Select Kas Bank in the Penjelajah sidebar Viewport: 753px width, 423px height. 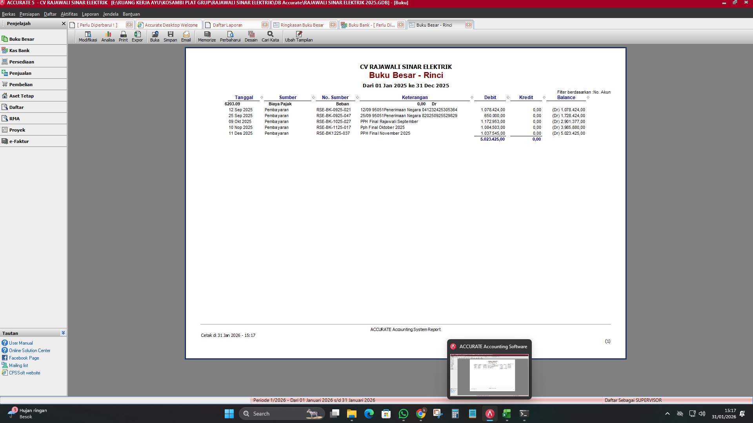[20, 50]
